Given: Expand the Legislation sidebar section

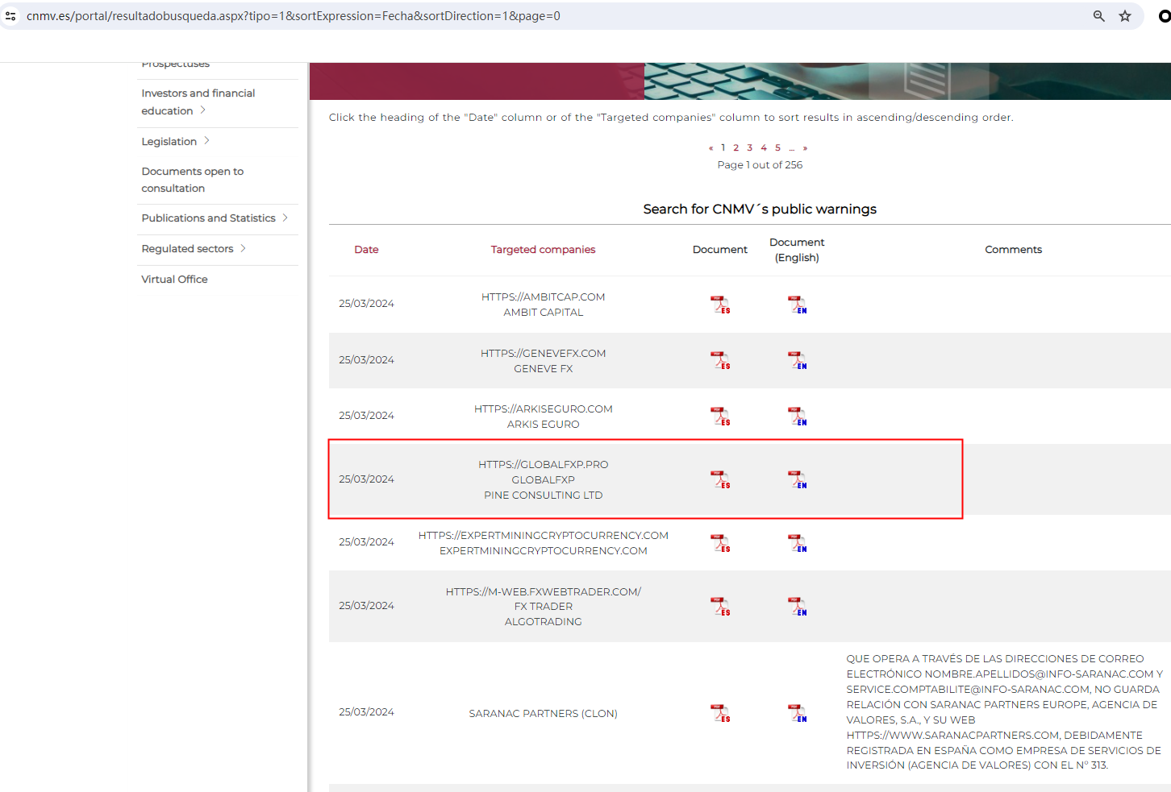Looking at the screenshot, I should coord(175,142).
